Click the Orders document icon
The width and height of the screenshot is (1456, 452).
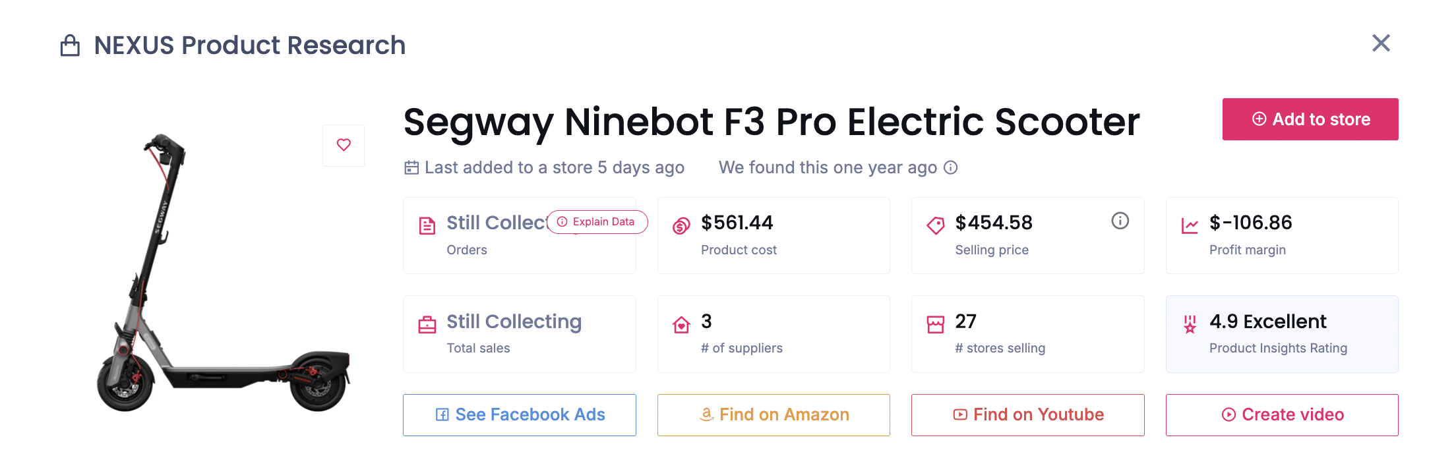427,226
